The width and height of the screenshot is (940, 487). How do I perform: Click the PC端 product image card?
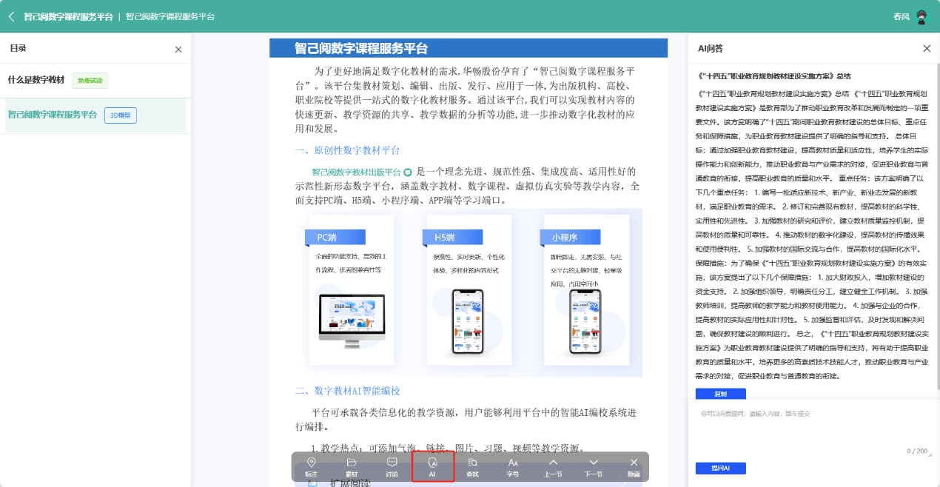point(352,290)
